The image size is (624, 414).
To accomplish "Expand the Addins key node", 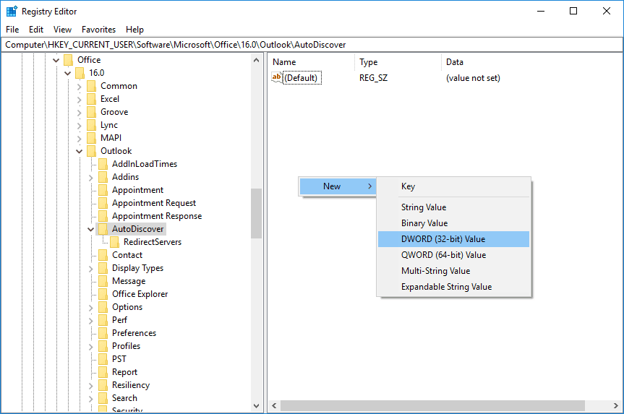I will (x=91, y=177).
